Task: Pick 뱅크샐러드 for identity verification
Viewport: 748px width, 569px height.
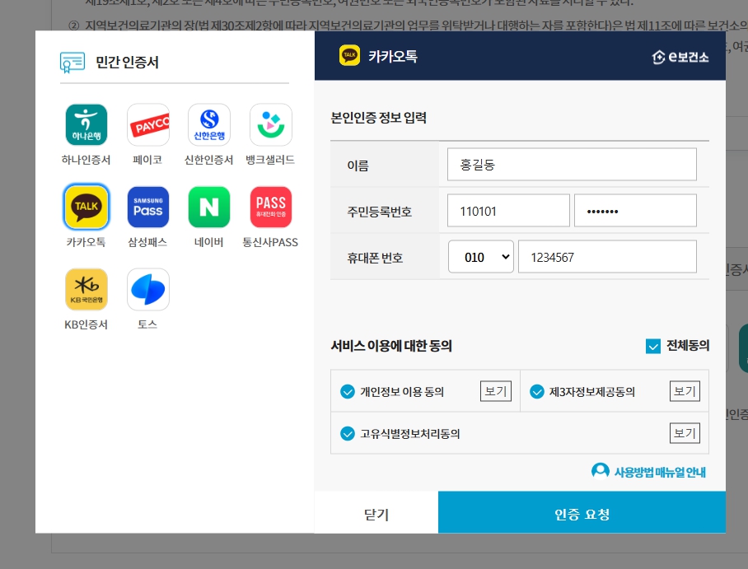Action: click(x=271, y=124)
